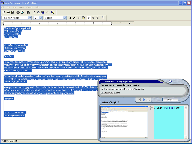Click the next step blue arrow

coord(144,100)
